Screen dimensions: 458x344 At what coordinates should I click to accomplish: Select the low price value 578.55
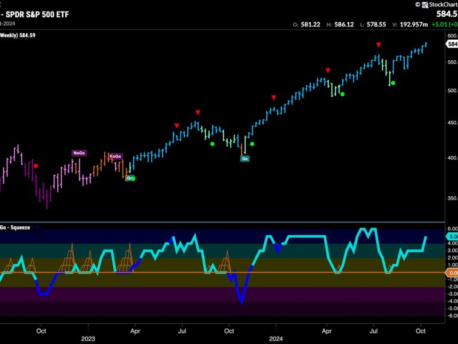pos(376,25)
